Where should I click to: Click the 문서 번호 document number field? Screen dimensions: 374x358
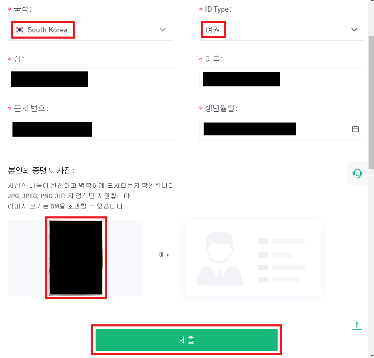(x=91, y=129)
